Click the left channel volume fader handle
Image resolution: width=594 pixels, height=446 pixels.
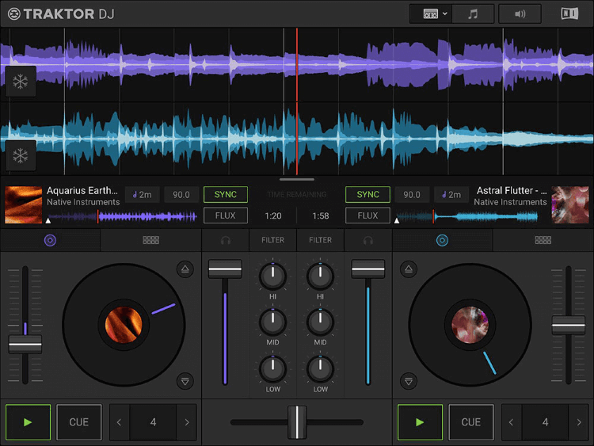point(225,269)
